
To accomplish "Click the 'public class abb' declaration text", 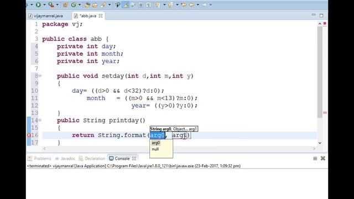I will tap(75, 39).
